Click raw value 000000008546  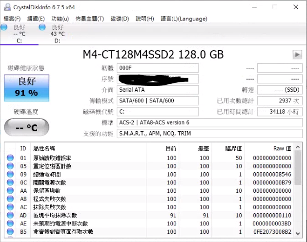(x=272, y=174)
